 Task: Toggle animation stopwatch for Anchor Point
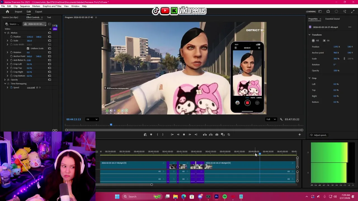[11, 56]
